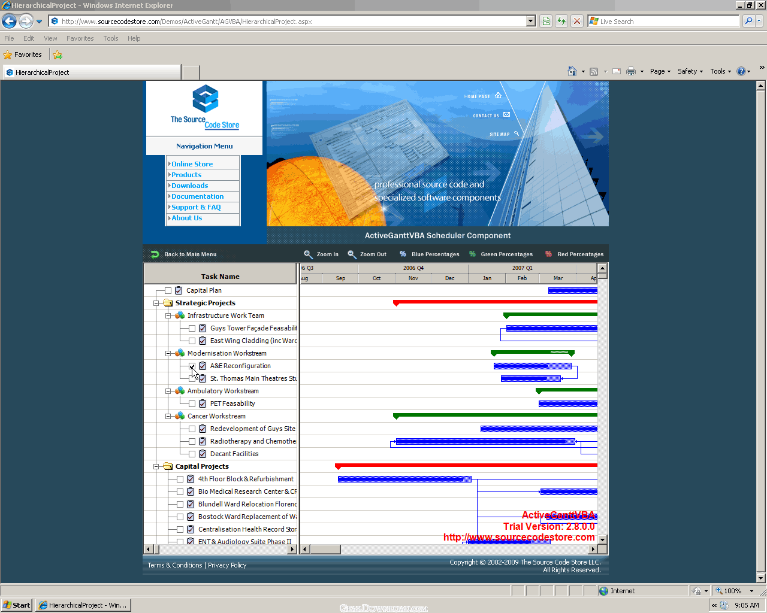Check the Guys Tower Façade checkbox

click(x=192, y=329)
